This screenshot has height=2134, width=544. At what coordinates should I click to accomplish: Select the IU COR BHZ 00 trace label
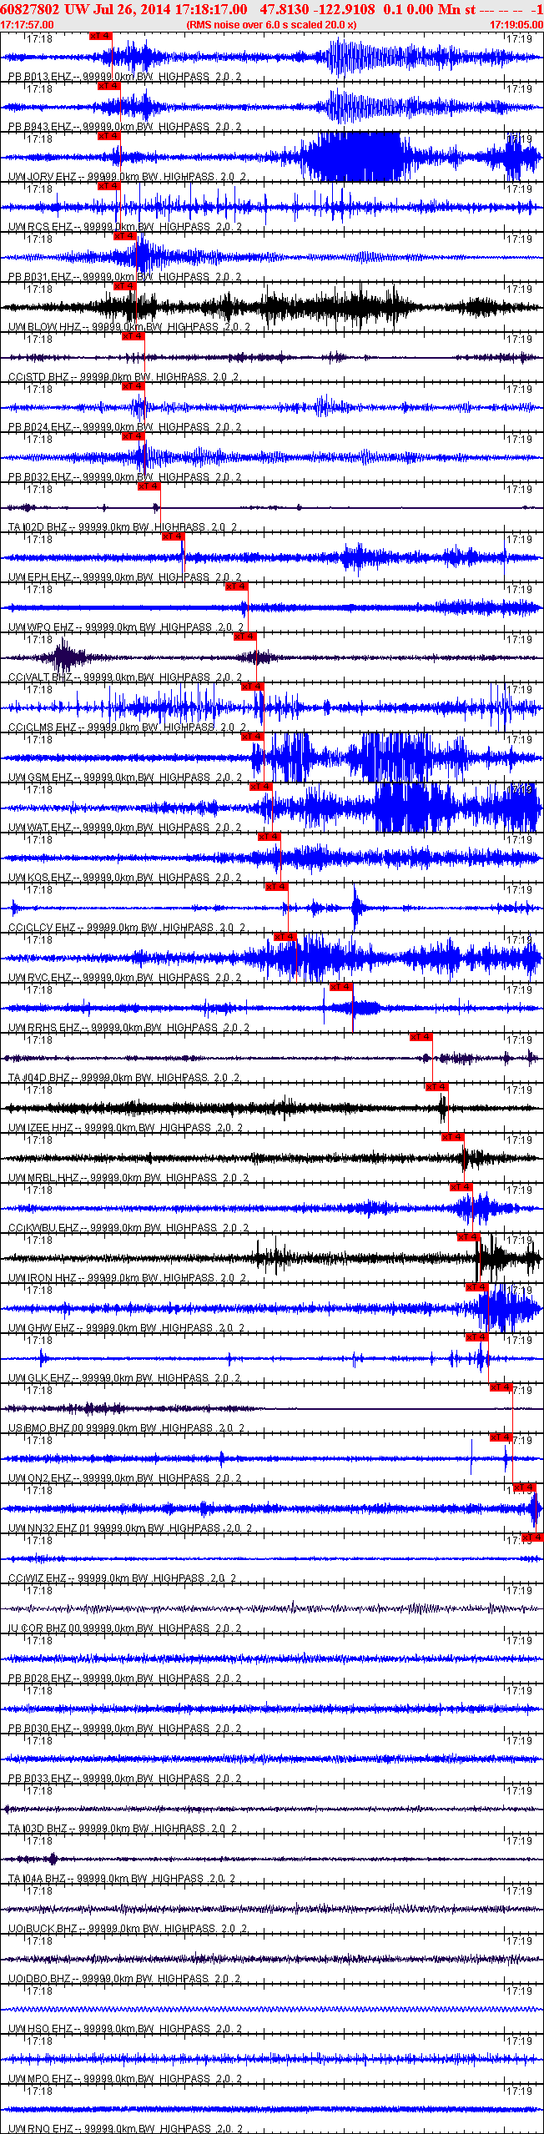pyautogui.click(x=125, y=1628)
